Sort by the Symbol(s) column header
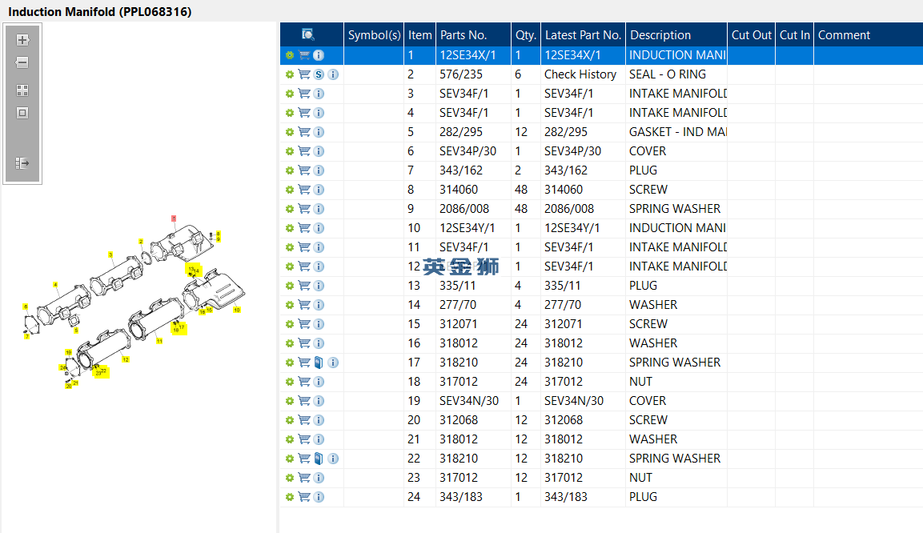 (x=375, y=34)
